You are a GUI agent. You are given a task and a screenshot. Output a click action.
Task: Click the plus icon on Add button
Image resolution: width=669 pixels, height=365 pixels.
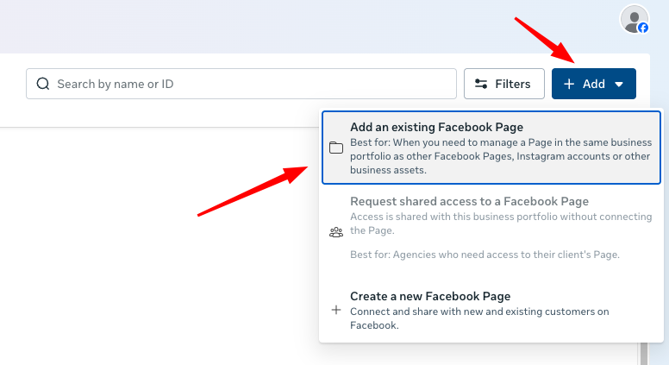(569, 84)
